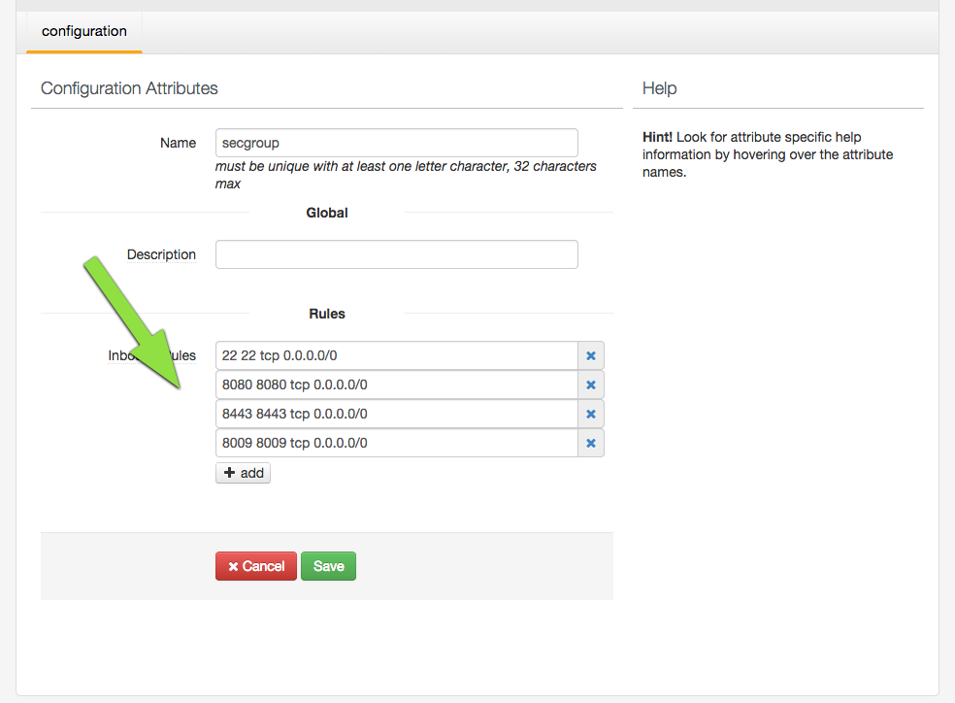Click the x icon inside the Cancel button
This screenshot has height=703, width=955.
pos(235,565)
